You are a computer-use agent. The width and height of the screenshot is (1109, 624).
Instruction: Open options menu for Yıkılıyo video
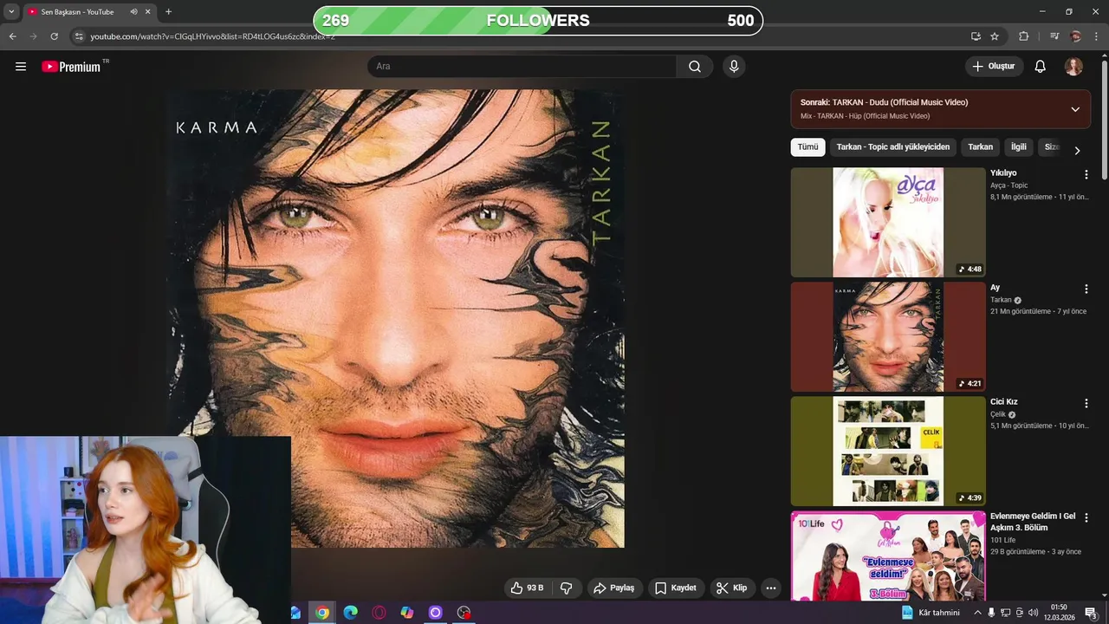(1086, 174)
